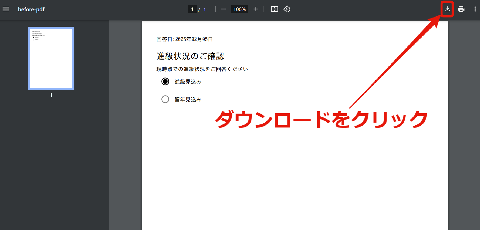Click the before-pdf document title
Image resolution: width=480 pixels, height=230 pixels.
31,10
